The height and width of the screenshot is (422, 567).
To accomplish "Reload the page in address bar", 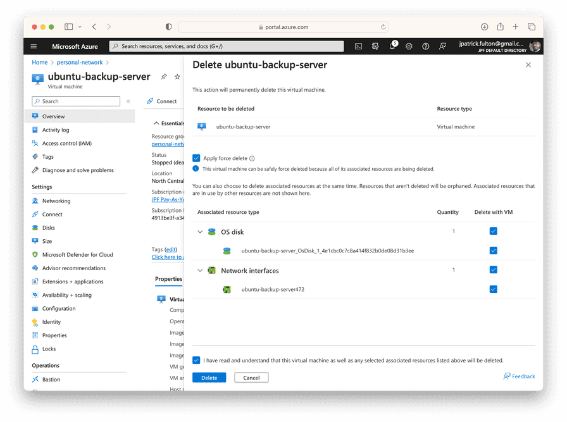I will coord(383,27).
